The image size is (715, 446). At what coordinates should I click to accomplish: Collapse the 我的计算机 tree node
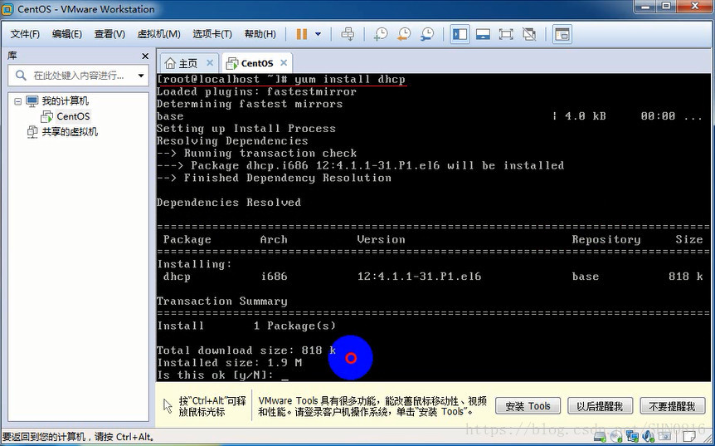pos(17,101)
